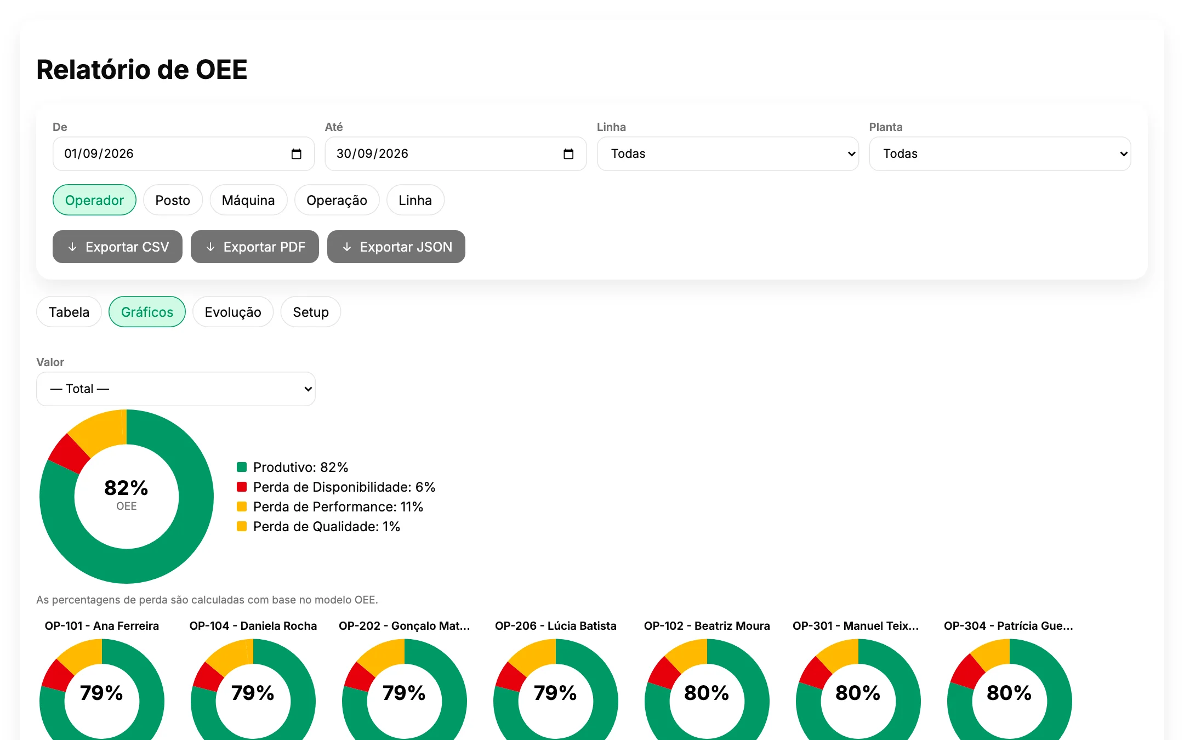Click download arrow on Exportar CSV
The width and height of the screenshot is (1184, 740).
(x=72, y=247)
